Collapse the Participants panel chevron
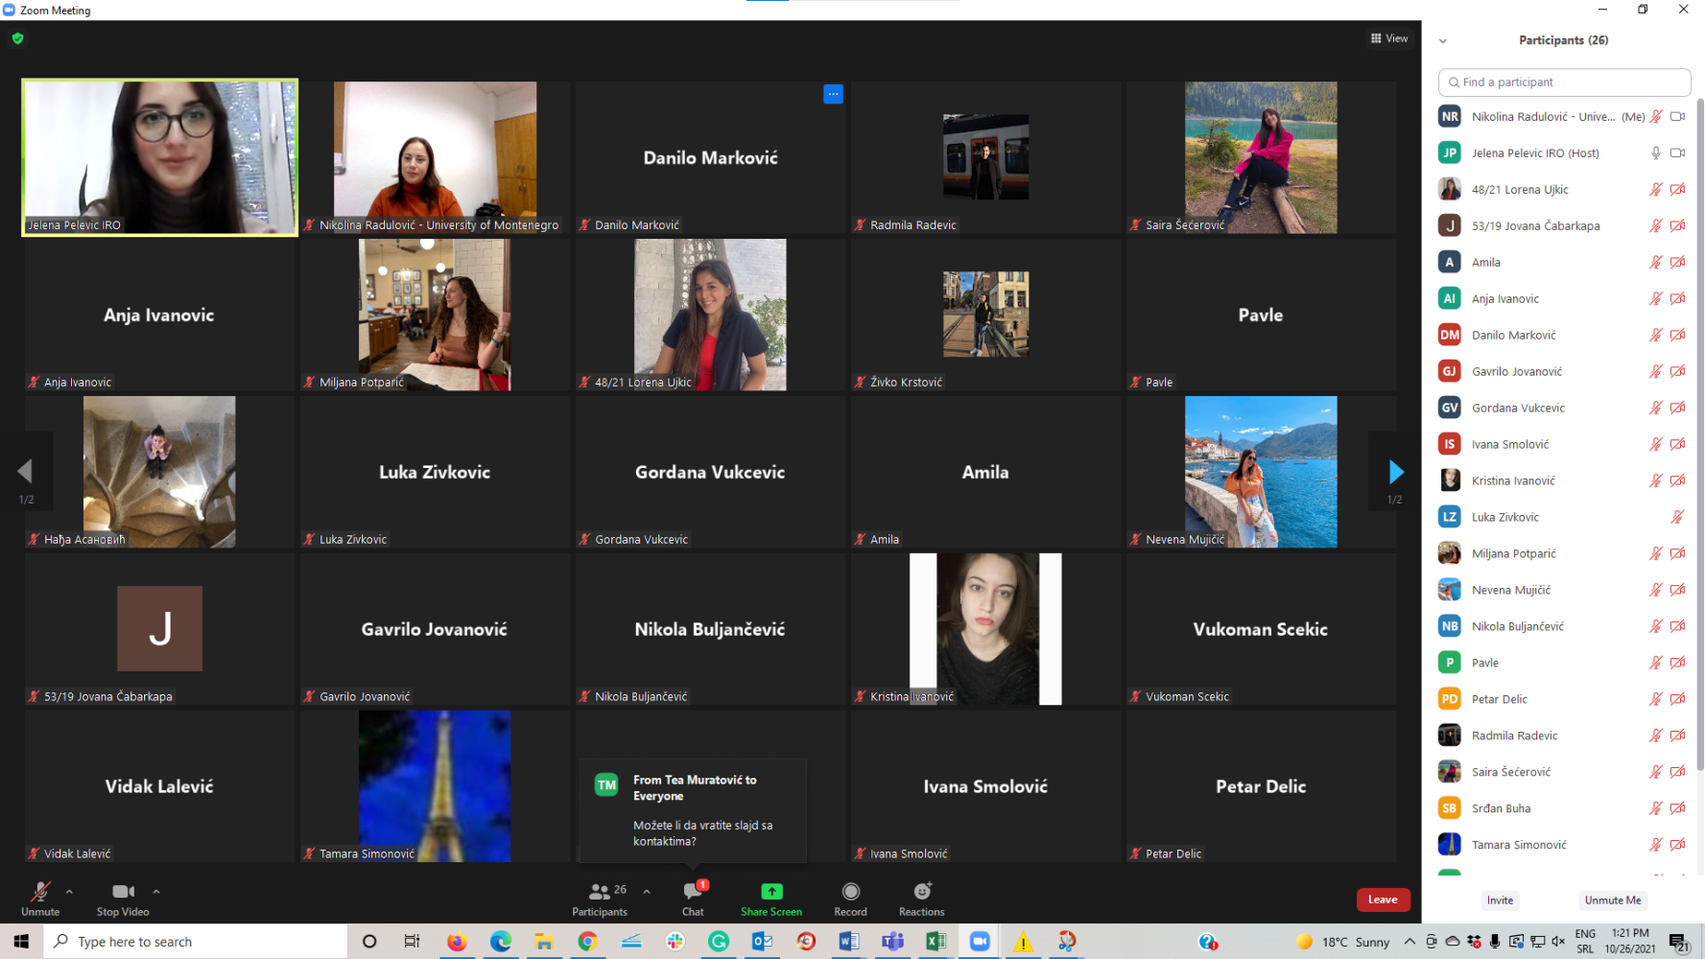The height and width of the screenshot is (959, 1705). pyautogui.click(x=1442, y=41)
